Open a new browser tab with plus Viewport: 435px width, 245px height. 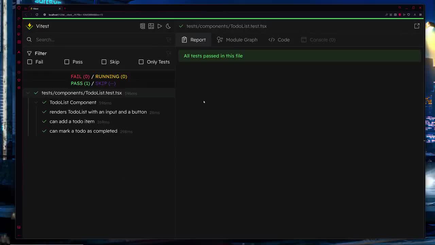(x=65, y=9)
